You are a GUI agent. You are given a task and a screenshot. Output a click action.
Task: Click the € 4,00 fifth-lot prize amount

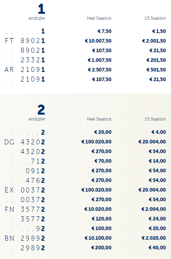[x=159, y=132]
